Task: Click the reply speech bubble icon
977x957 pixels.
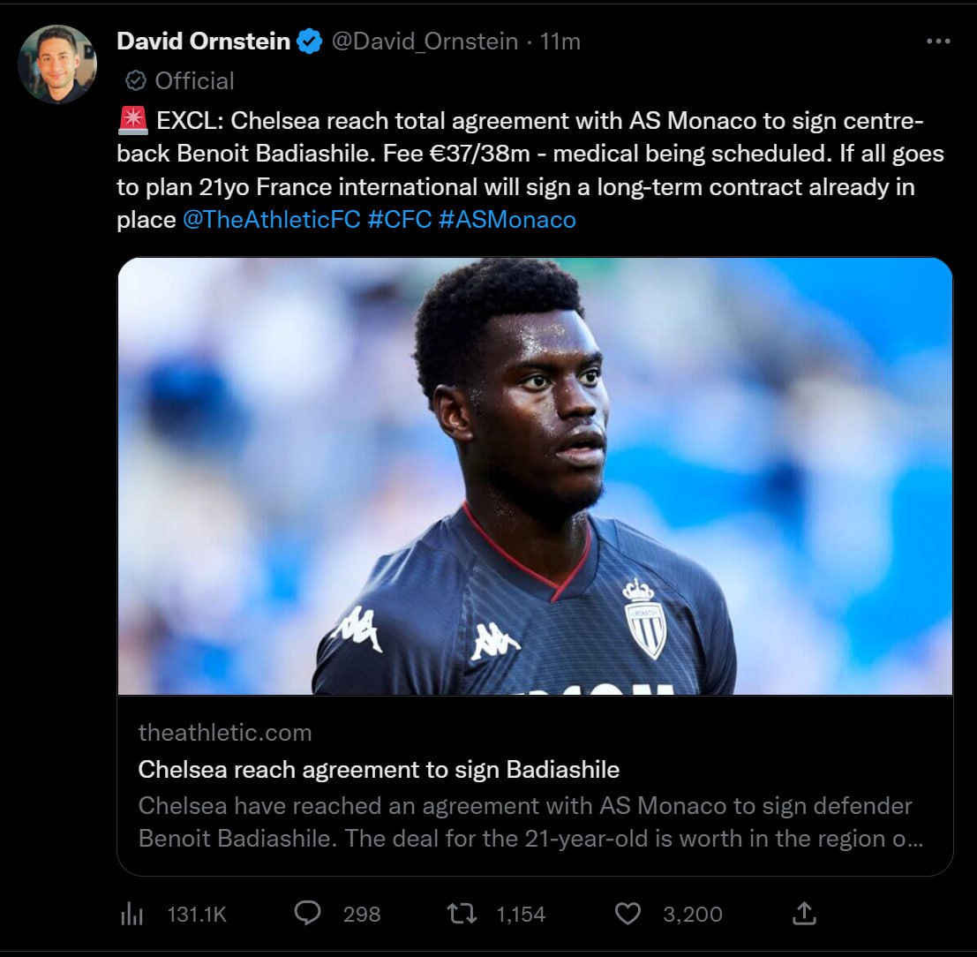Action: tap(307, 914)
